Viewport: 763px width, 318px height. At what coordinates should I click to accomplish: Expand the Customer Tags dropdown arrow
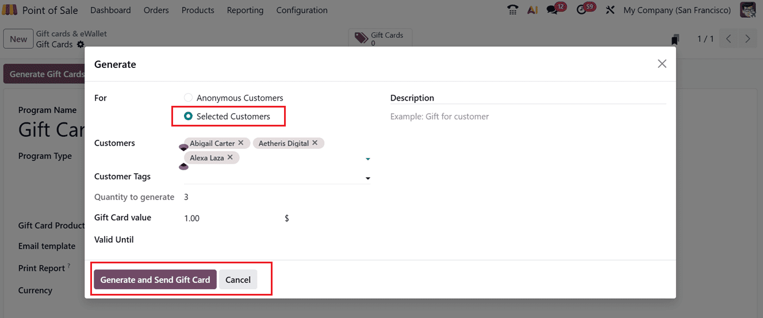pyautogui.click(x=368, y=178)
